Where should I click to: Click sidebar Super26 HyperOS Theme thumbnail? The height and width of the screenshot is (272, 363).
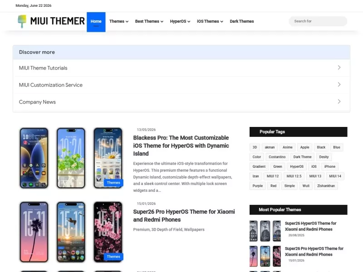coord(265,231)
